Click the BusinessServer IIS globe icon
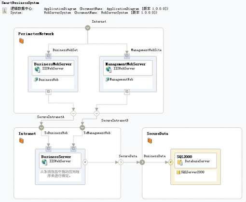Screen dimensions: 246x202 tap(44, 162)
